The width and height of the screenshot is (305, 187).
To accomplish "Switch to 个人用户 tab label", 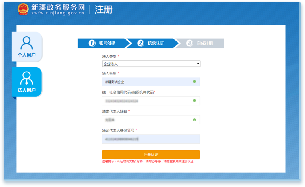I will pos(26,55).
